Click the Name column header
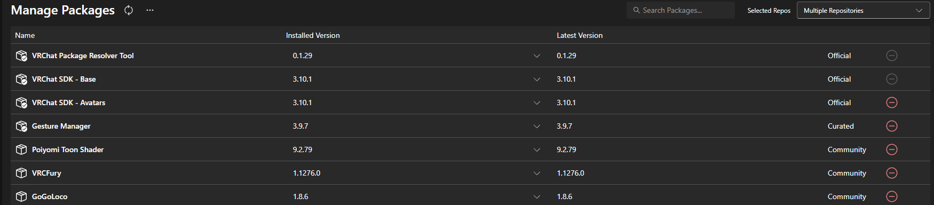Viewport: 934px width, 205px height. 25,35
